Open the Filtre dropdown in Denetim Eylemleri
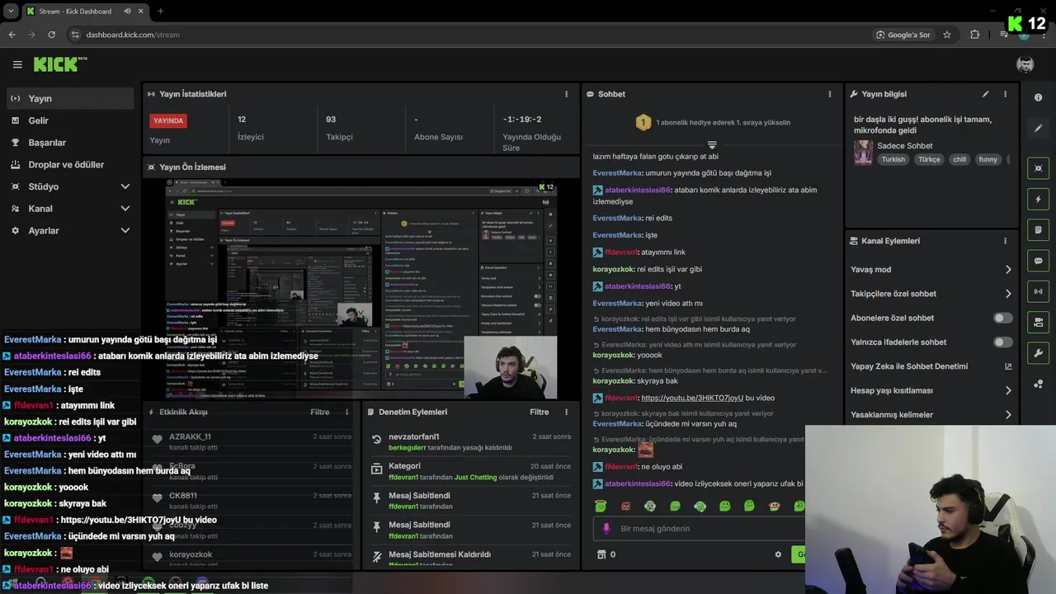This screenshot has width=1056, height=594. 539,412
